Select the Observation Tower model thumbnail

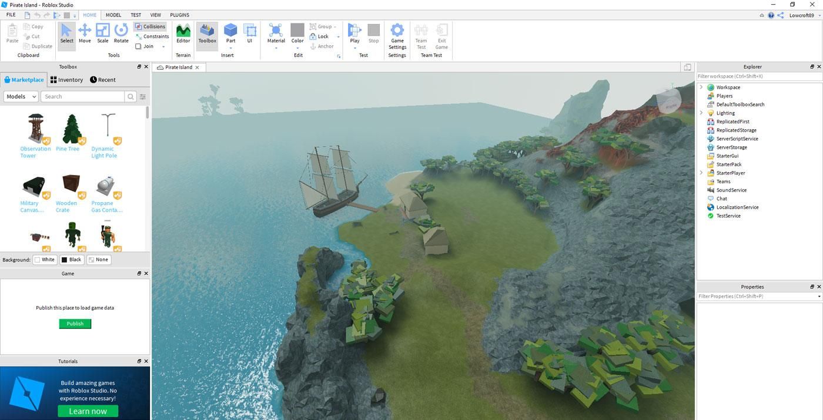click(x=36, y=128)
